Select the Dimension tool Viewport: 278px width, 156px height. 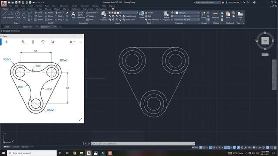[81, 15]
